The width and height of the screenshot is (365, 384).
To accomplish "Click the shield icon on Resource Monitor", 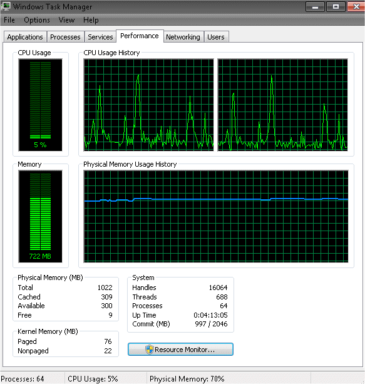I will tap(149, 350).
